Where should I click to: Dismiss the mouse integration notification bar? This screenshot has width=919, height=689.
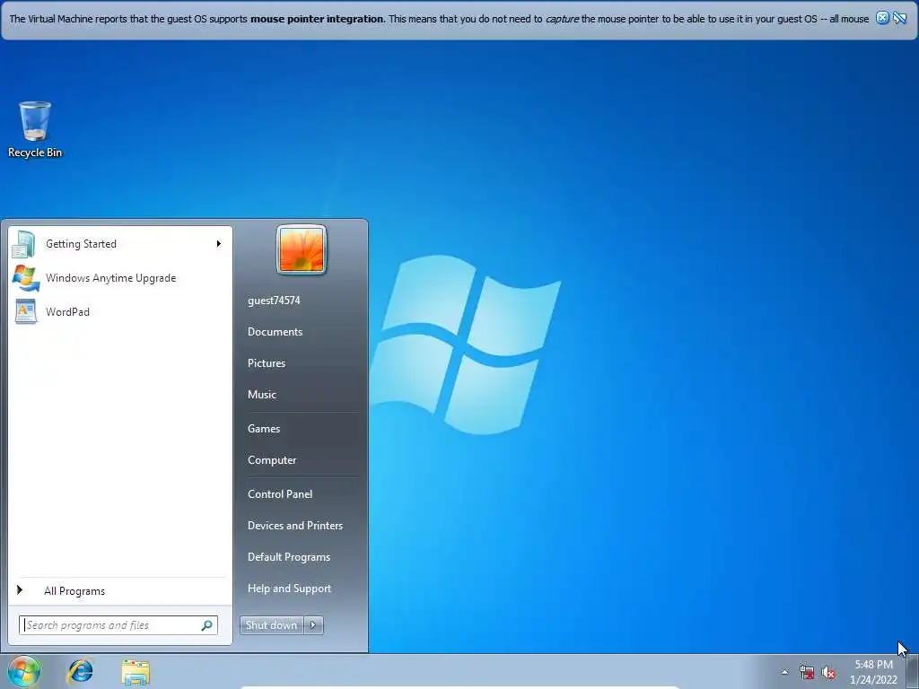tap(882, 18)
